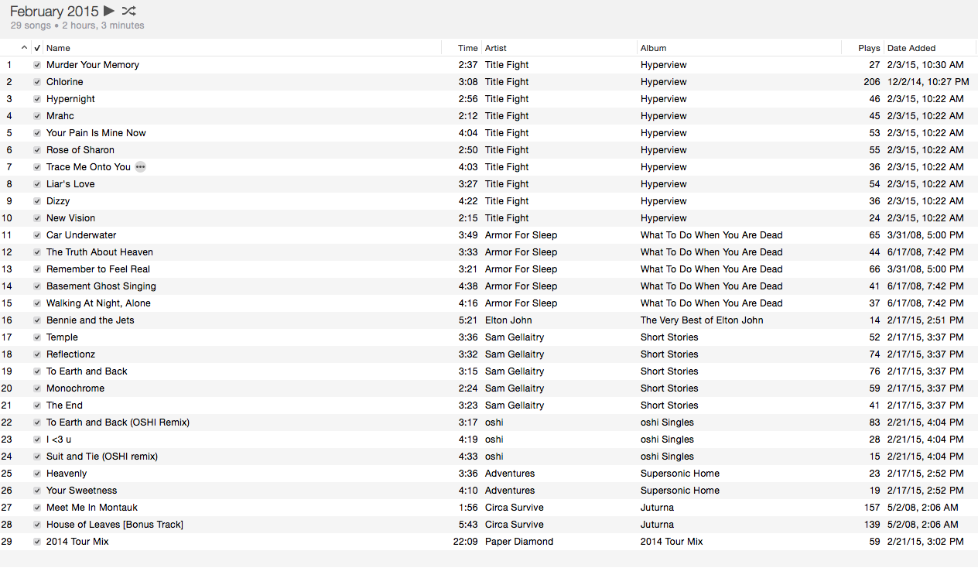
Task: Toggle the checkbox for 2014 Tour Mix
Action: point(37,542)
